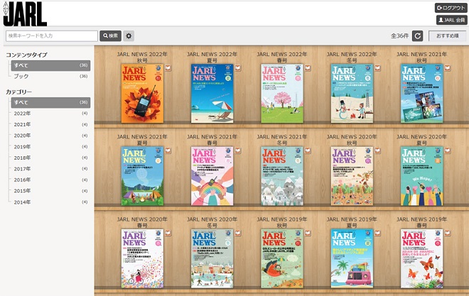Click book icon beside 2020年 秋号
Viewport: 469px width, 296px height.
coord(378,150)
